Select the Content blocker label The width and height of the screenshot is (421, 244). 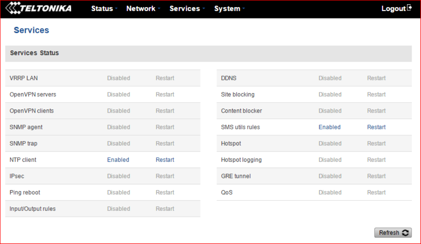(x=242, y=111)
